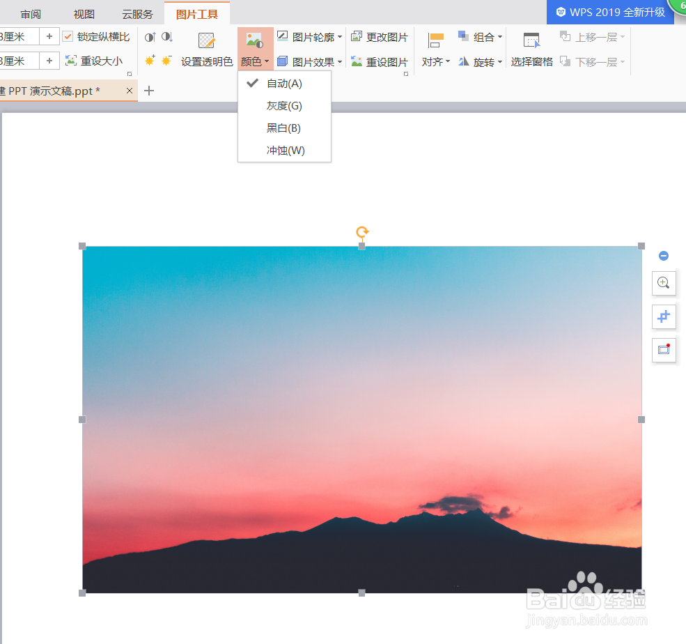Add a new document tab with plus
Screen dimensions: 686x644
point(149,91)
